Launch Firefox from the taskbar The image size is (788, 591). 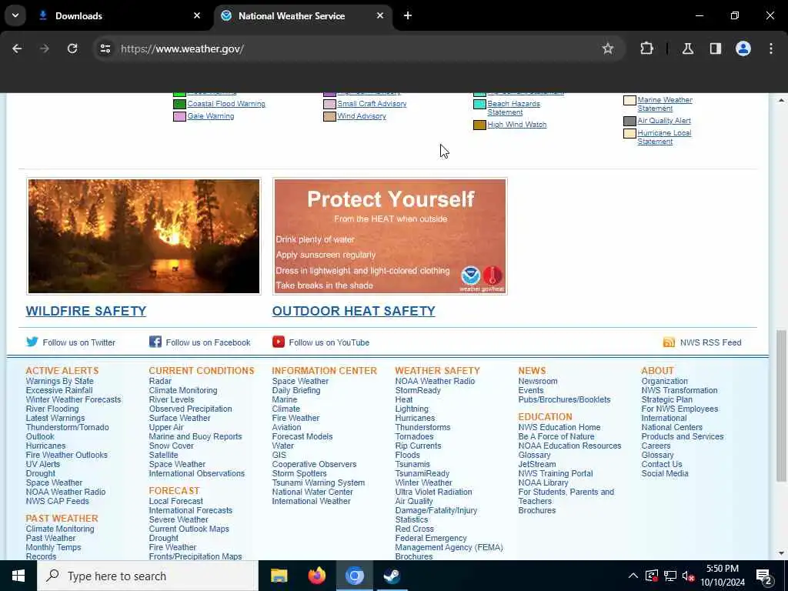pos(316,576)
